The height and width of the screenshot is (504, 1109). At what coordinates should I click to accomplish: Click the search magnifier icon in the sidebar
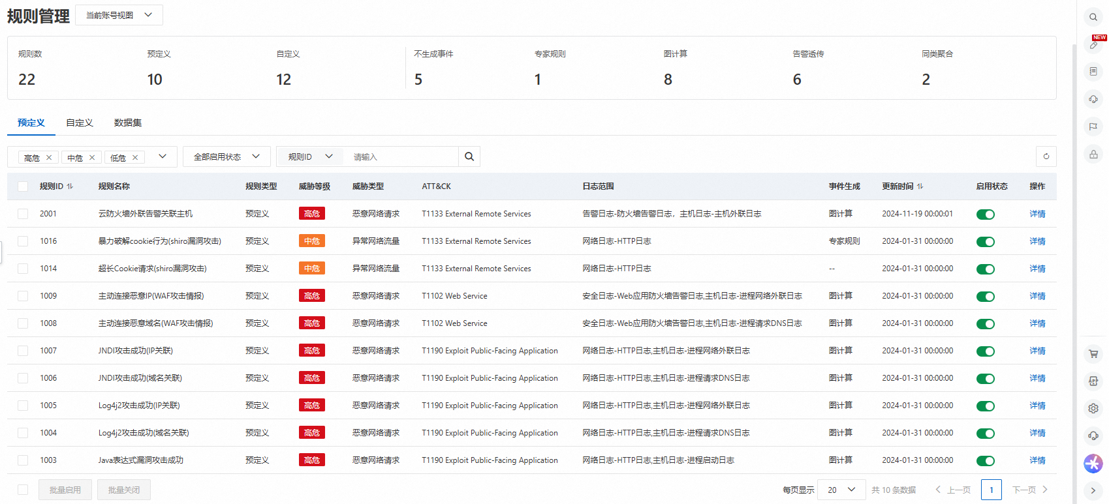1093,17
